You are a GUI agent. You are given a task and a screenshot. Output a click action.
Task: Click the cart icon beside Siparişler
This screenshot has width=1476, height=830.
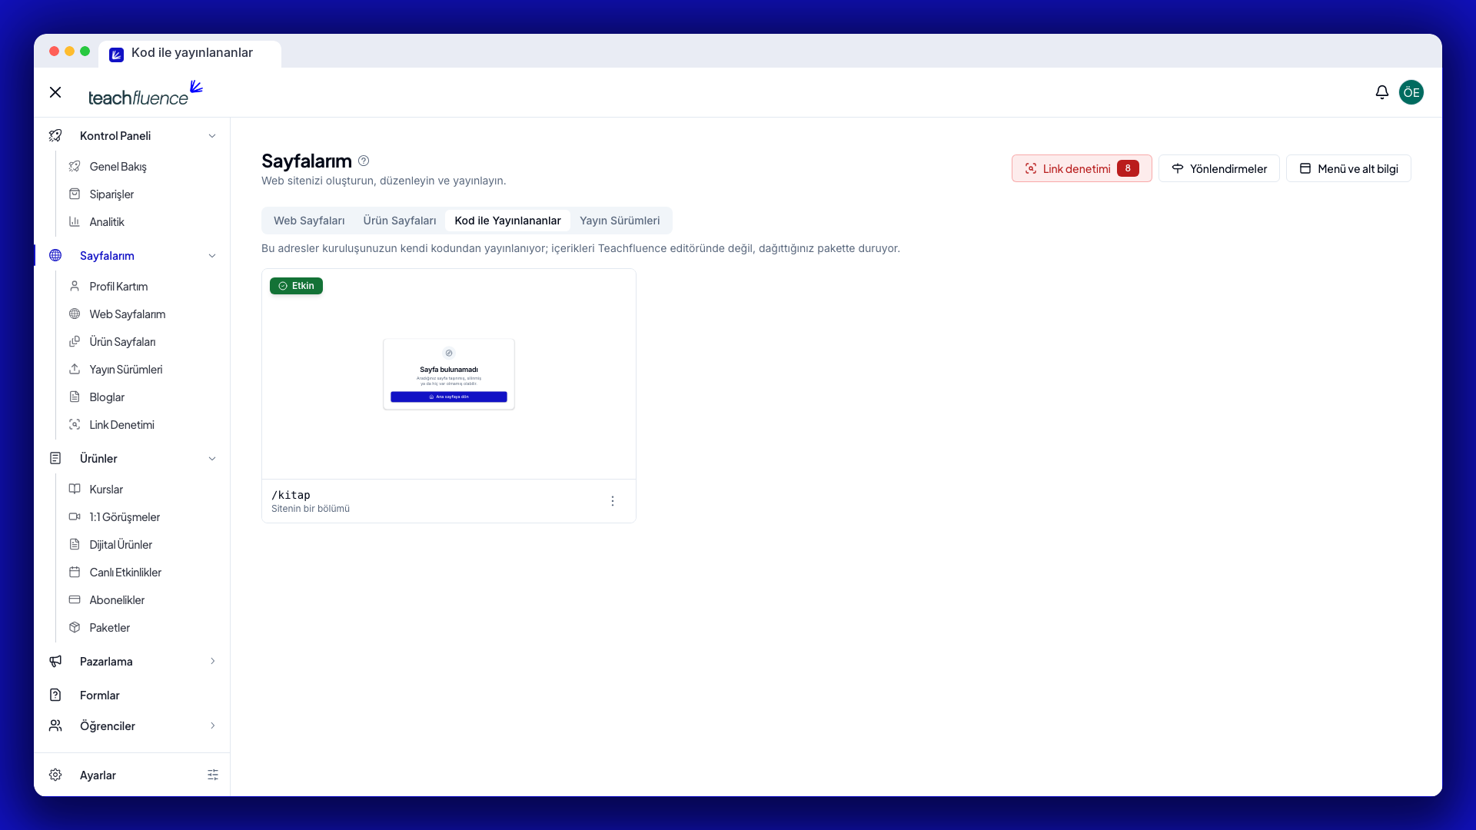(x=75, y=194)
